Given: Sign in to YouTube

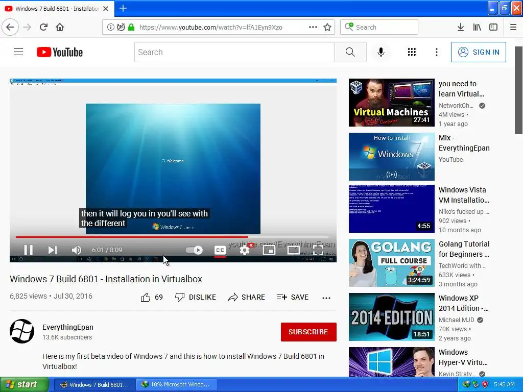Looking at the screenshot, I should (x=478, y=52).
